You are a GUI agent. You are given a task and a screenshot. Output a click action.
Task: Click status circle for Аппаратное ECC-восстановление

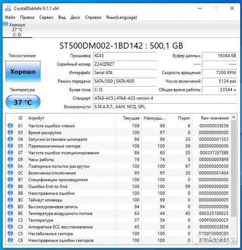[x=10, y=227]
